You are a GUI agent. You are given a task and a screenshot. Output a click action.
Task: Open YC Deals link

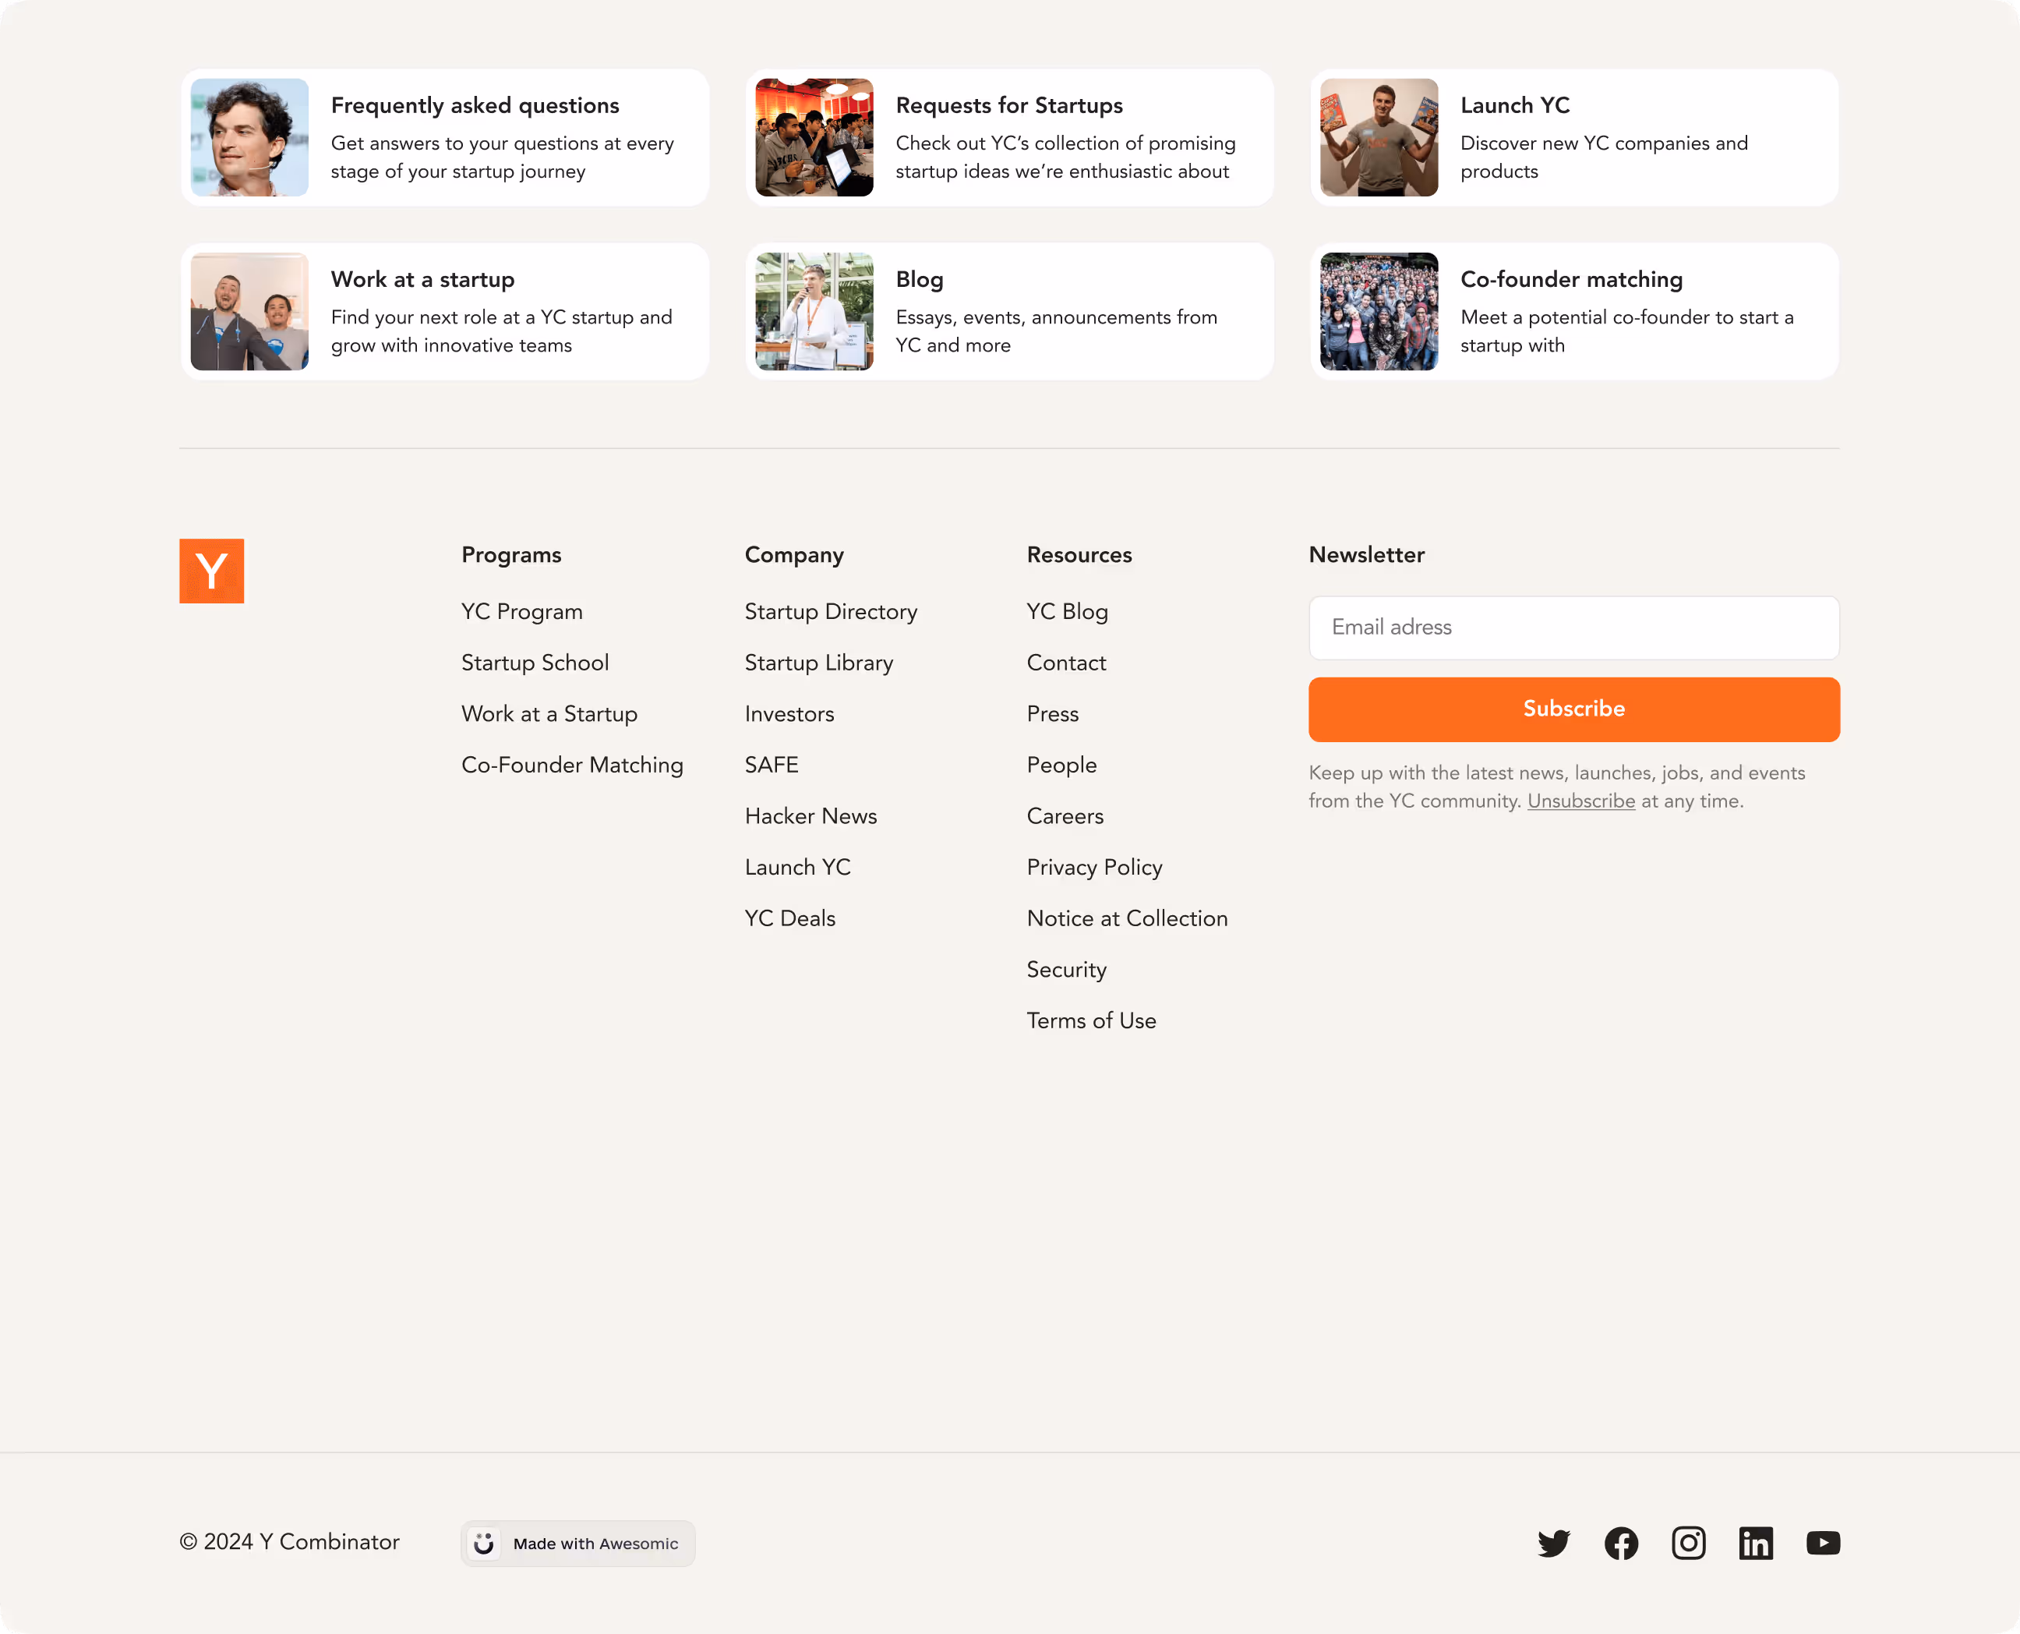pos(790,918)
